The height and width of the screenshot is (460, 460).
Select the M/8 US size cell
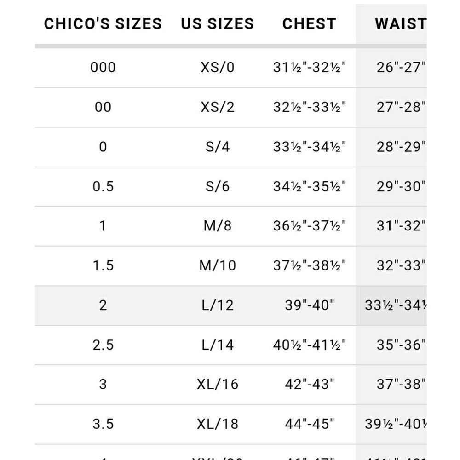pos(218,226)
